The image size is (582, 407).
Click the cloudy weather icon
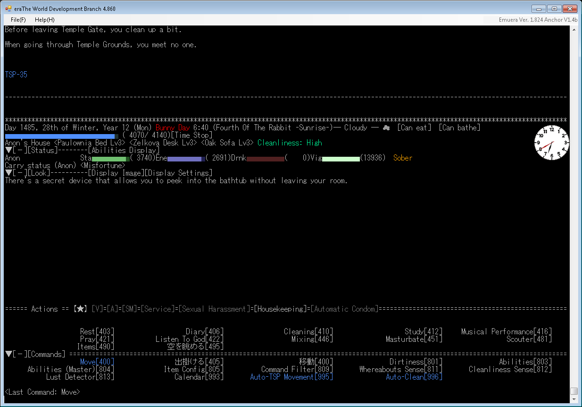[386, 128]
